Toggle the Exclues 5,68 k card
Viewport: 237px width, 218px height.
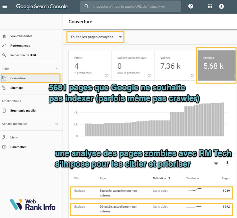217,65
